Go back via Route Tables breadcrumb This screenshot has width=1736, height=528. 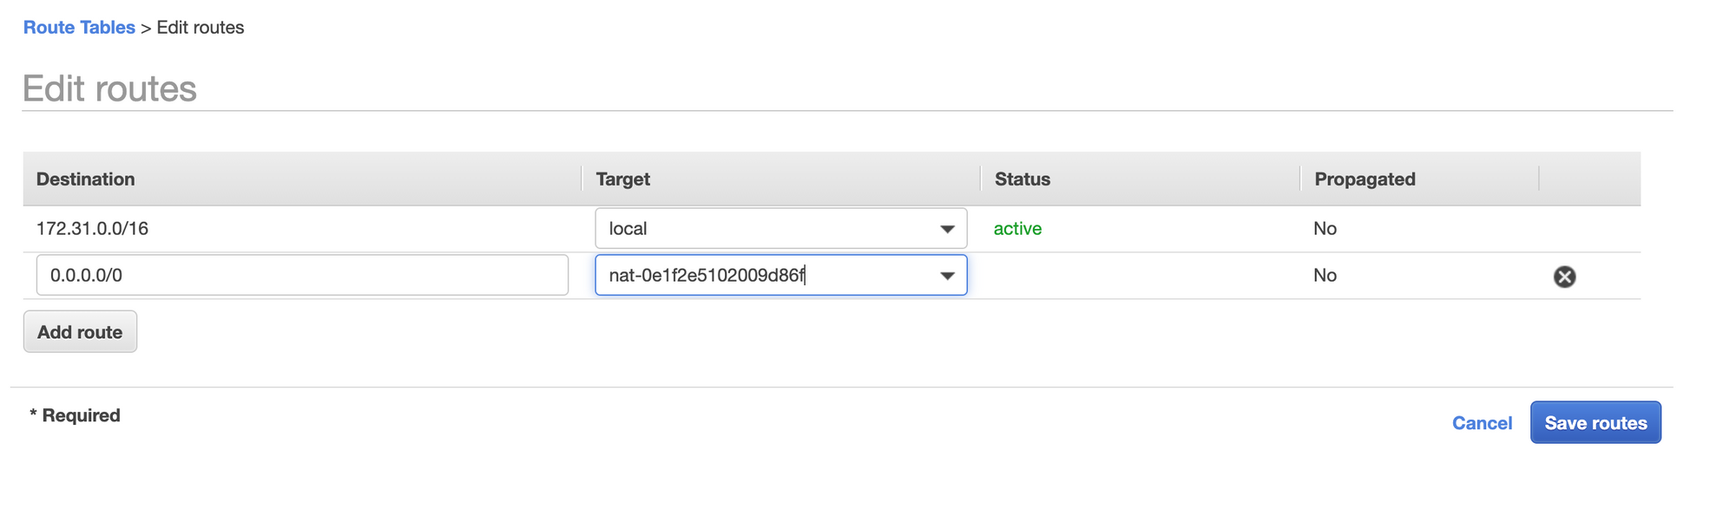[x=79, y=28]
